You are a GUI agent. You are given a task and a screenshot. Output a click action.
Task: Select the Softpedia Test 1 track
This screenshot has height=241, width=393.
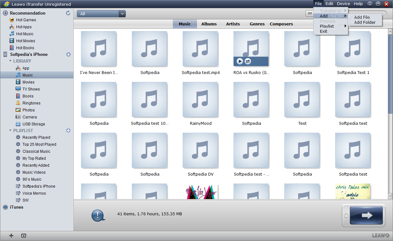tap(353, 49)
